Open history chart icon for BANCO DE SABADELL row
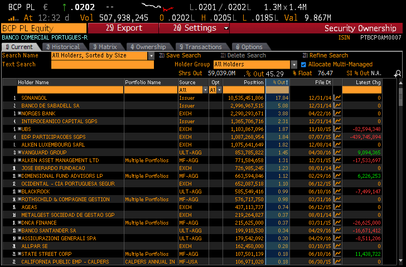 point(337,105)
